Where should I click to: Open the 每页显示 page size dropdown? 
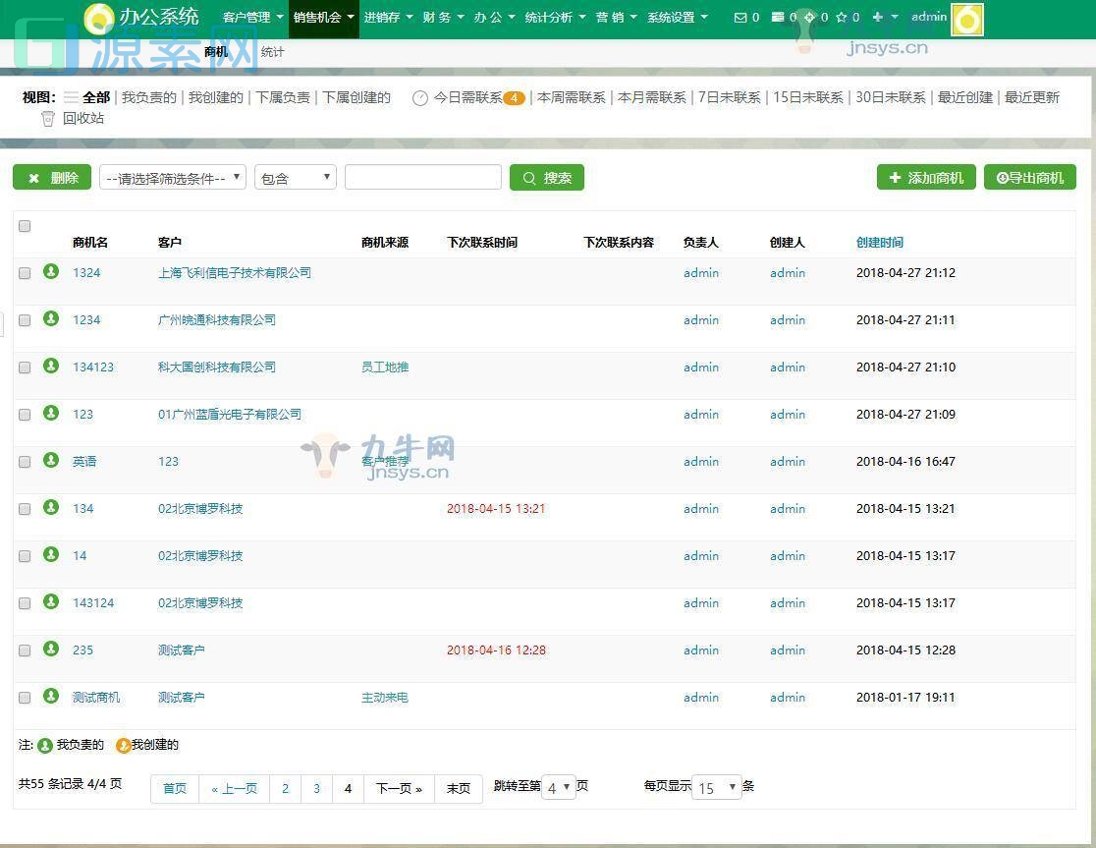[x=716, y=786]
